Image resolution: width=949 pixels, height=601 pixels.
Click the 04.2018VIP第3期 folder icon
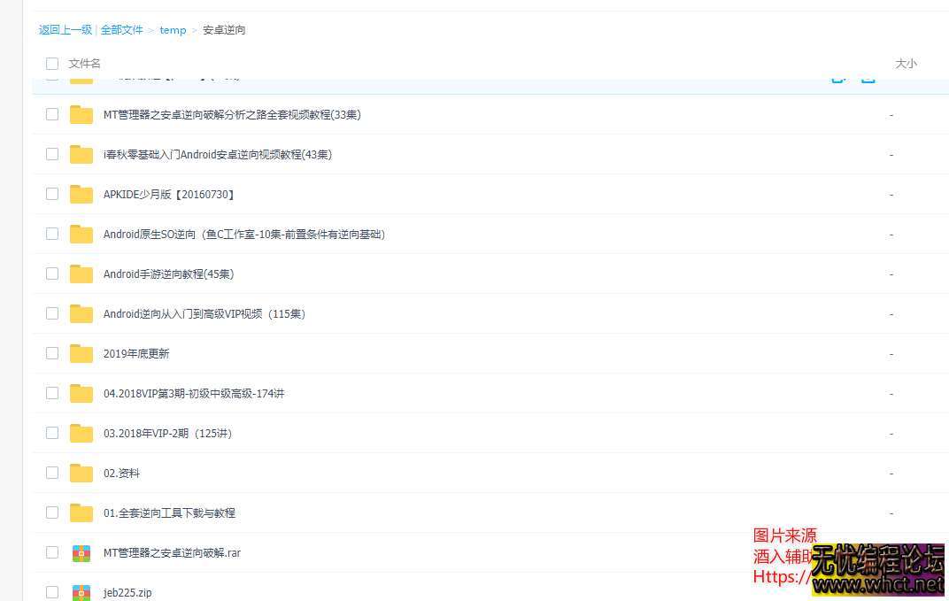pyautogui.click(x=81, y=393)
